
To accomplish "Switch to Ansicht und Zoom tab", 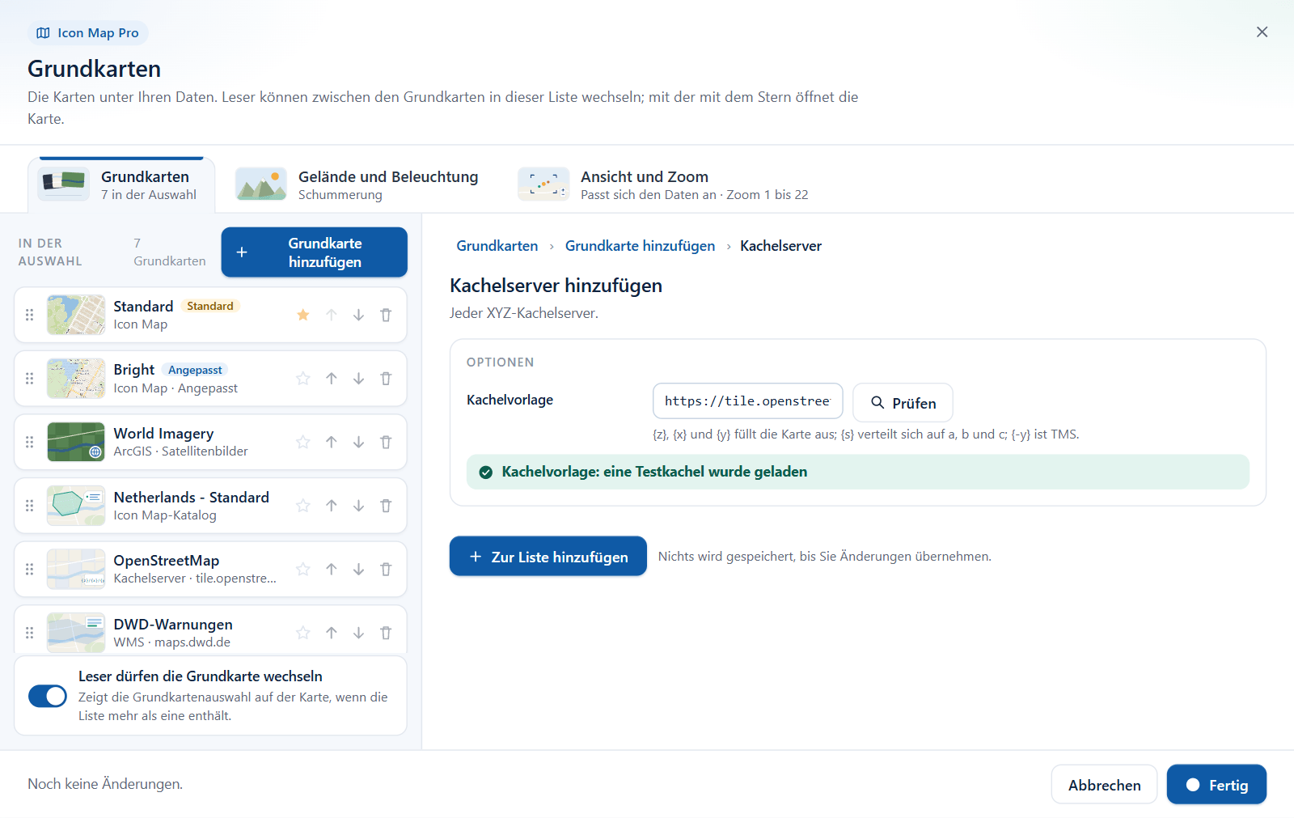I will (x=663, y=184).
